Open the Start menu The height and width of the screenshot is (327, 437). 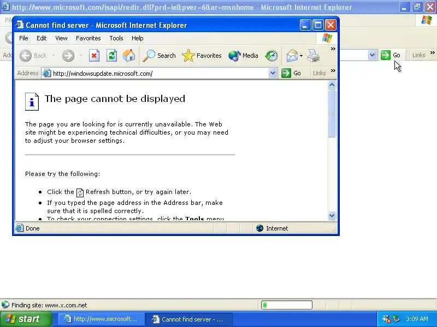26,319
